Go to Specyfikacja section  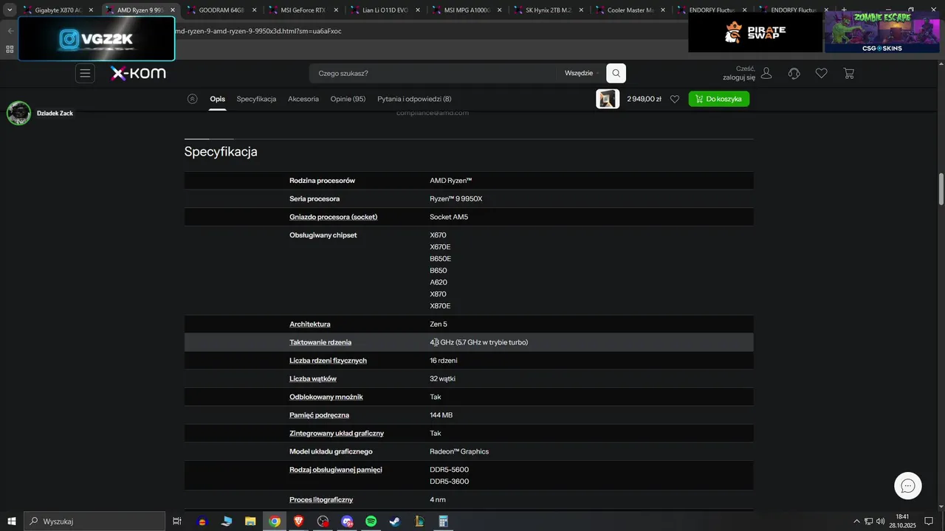(x=256, y=99)
